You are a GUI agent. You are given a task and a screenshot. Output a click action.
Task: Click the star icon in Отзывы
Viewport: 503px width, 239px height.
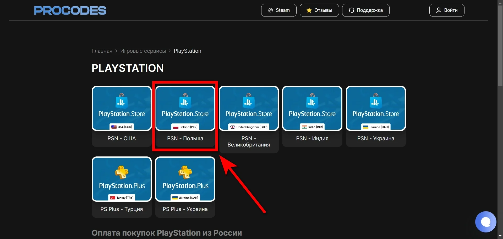point(309,10)
